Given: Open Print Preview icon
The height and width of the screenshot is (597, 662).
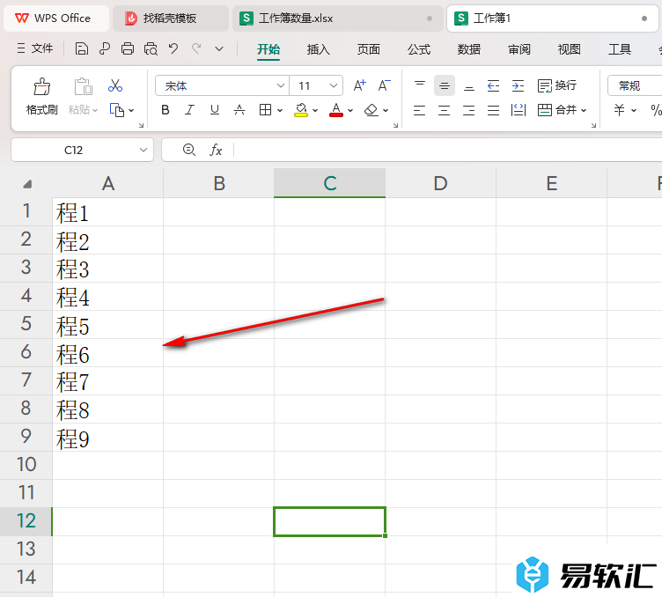Looking at the screenshot, I should coord(151,49).
